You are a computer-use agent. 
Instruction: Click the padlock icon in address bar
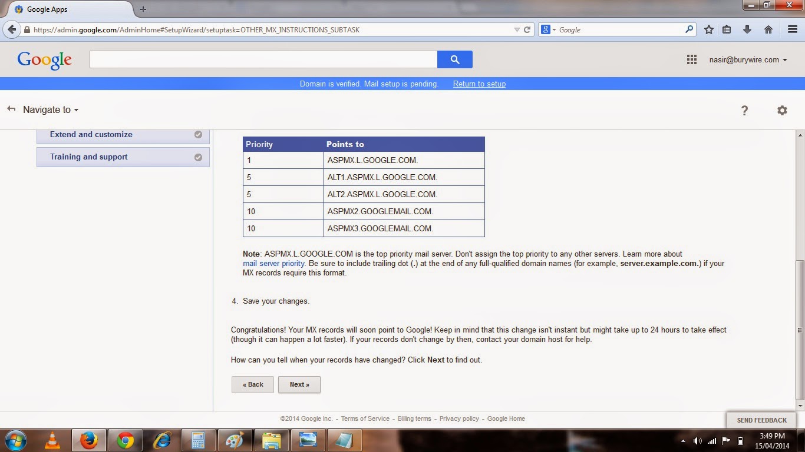click(x=27, y=29)
